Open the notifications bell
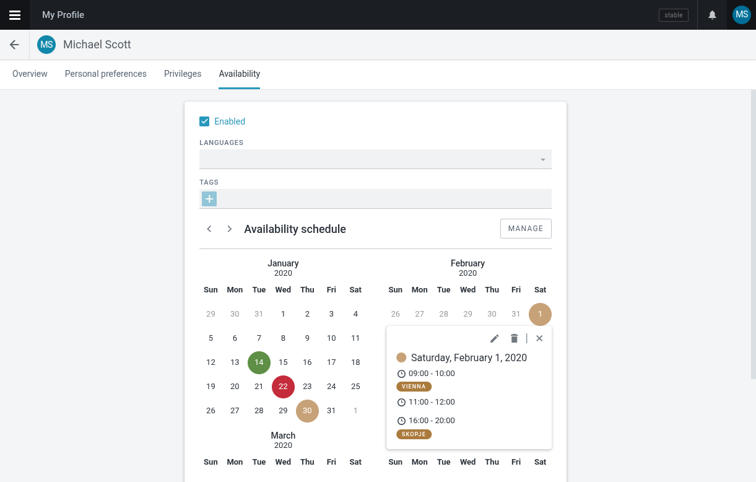The width and height of the screenshot is (756, 482). tap(713, 15)
